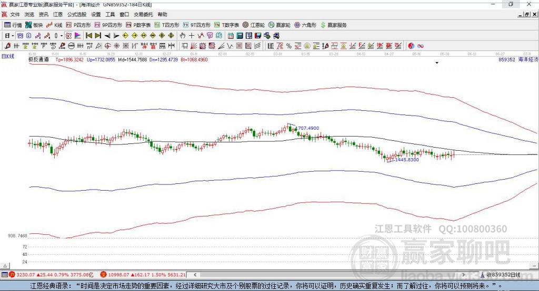Click the Shanghai index 3230.07 status

pyautogui.click(x=51, y=275)
